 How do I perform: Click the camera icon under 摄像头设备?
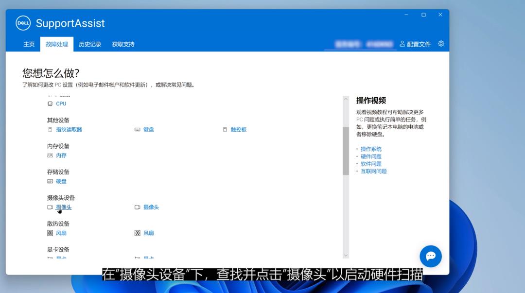pyautogui.click(x=50, y=207)
